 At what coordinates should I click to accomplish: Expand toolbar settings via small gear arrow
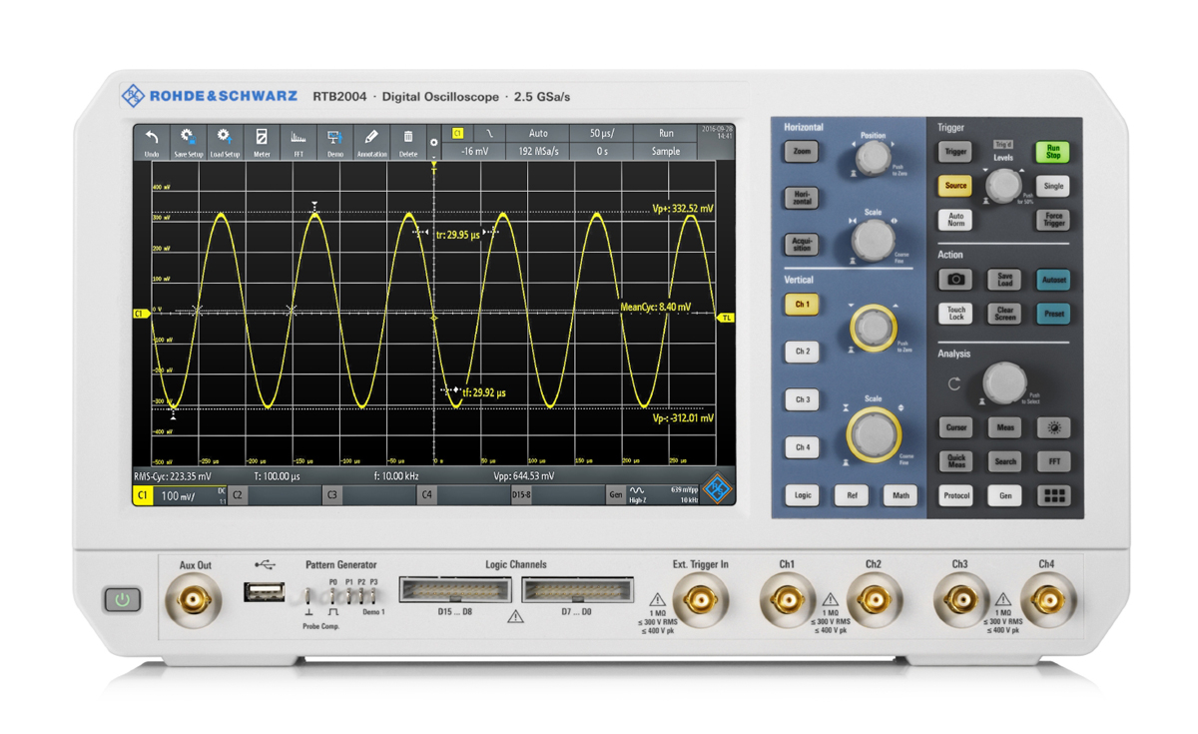pyautogui.click(x=434, y=143)
